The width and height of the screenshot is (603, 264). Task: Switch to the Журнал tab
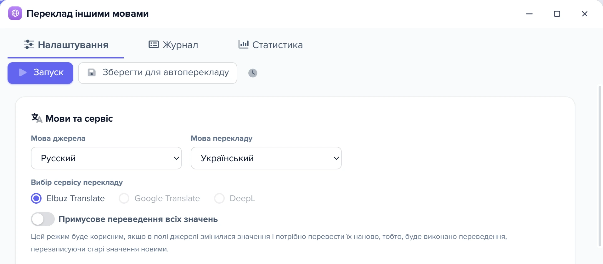tap(173, 45)
